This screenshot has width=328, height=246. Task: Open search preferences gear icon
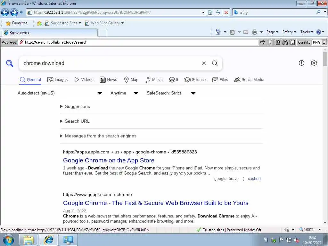pyautogui.click(x=314, y=63)
